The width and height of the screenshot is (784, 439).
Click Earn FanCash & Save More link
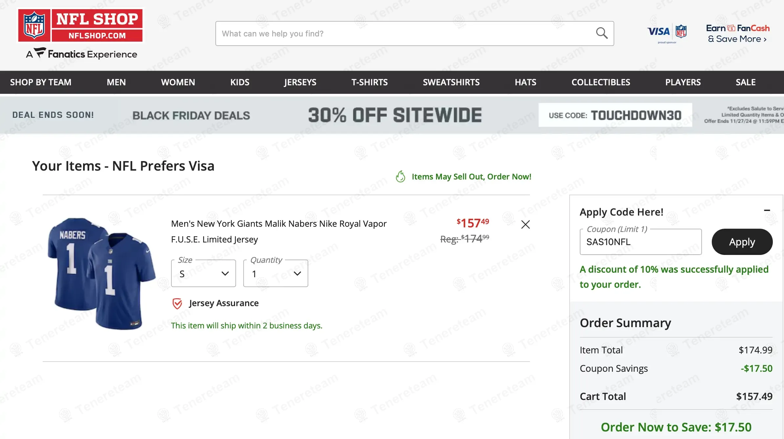tap(738, 33)
